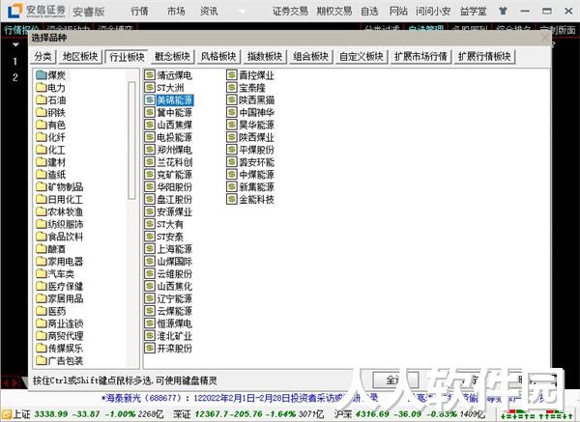Open the 化纤 sector folder
The width and height of the screenshot is (580, 422).
pyautogui.click(x=51, y=137)
